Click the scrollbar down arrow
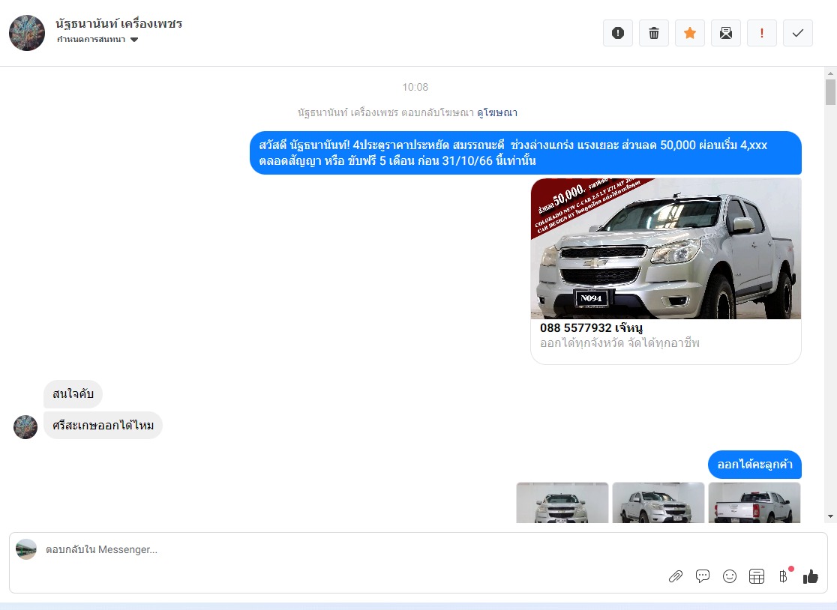 (830, 516)
